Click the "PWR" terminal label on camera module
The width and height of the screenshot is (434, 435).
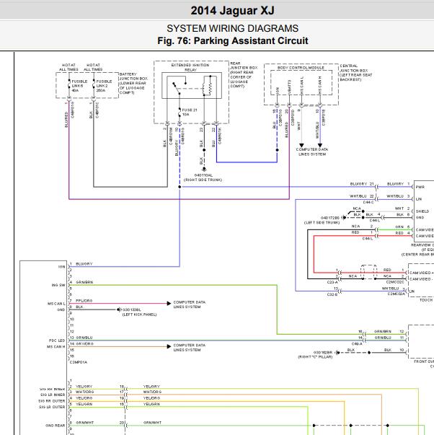[420, 187]
